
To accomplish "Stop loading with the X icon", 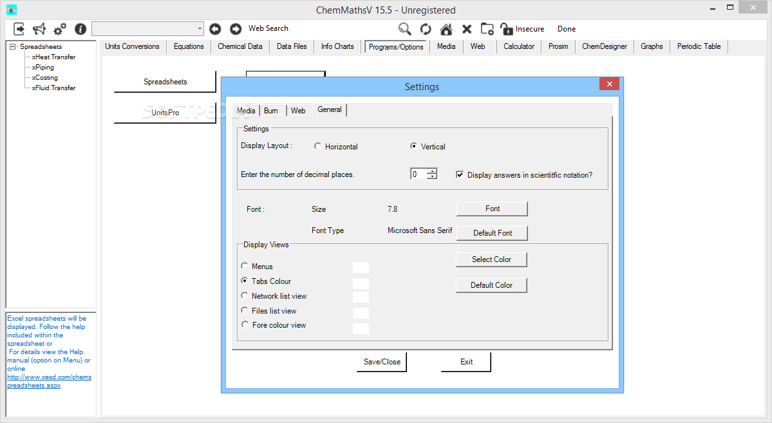I will (x=467, y=29).
